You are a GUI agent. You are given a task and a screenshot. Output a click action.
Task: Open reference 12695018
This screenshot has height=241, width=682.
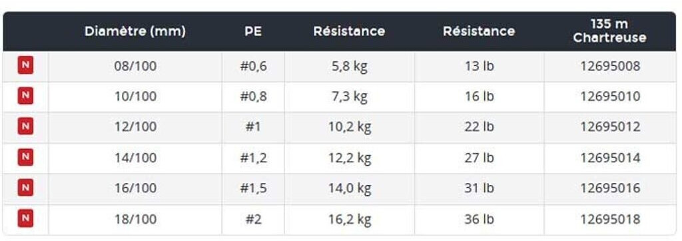[610, 219]
